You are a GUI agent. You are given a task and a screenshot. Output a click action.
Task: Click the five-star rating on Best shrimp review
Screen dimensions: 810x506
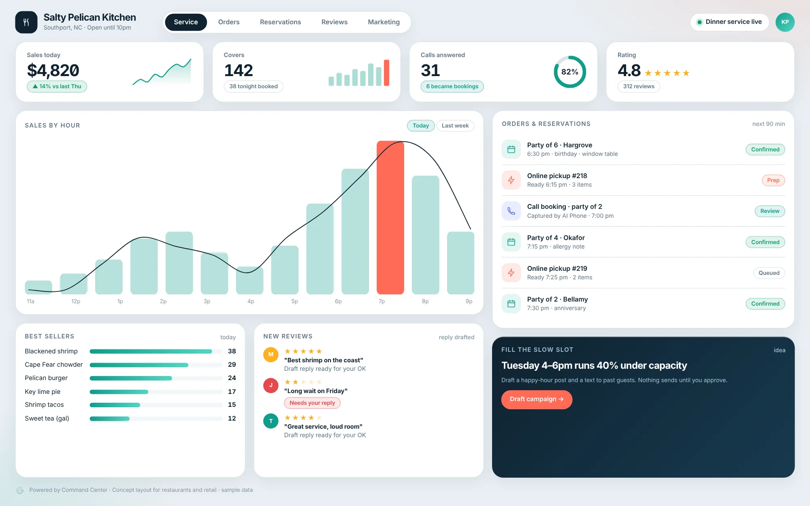click(x=303, y=351)
